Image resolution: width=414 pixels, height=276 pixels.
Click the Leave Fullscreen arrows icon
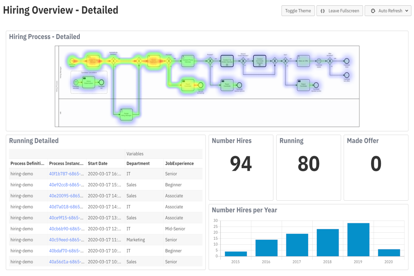coord(322,11)
